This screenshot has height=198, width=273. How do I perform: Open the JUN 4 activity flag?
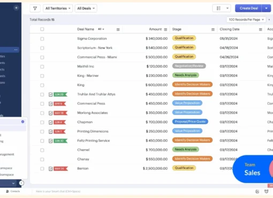60,122
